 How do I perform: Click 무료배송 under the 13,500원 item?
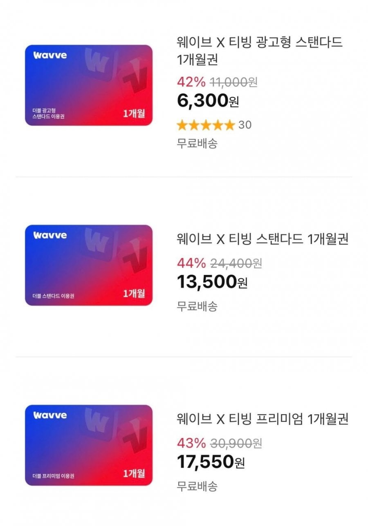coord(197,306)
